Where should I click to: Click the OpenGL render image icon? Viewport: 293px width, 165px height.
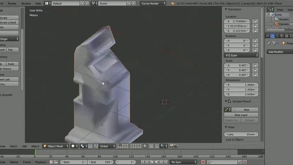[171, 146]
